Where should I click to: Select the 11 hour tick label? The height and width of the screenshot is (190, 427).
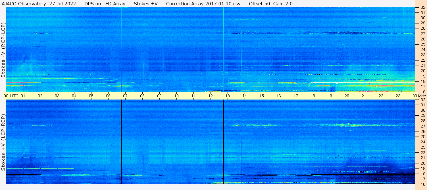[193, 96]
